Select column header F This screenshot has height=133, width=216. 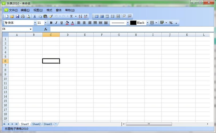coord(102,35)
